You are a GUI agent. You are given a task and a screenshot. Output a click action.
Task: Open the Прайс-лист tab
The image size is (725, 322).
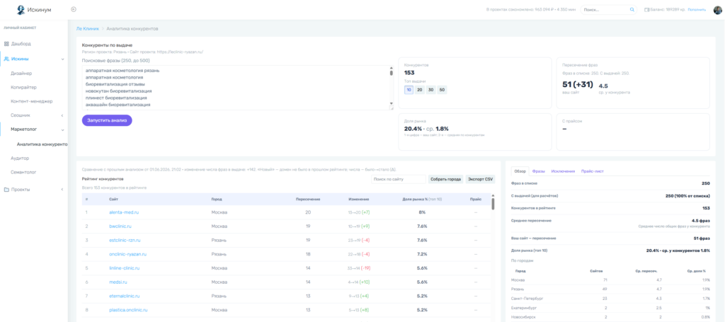(593, 171)
